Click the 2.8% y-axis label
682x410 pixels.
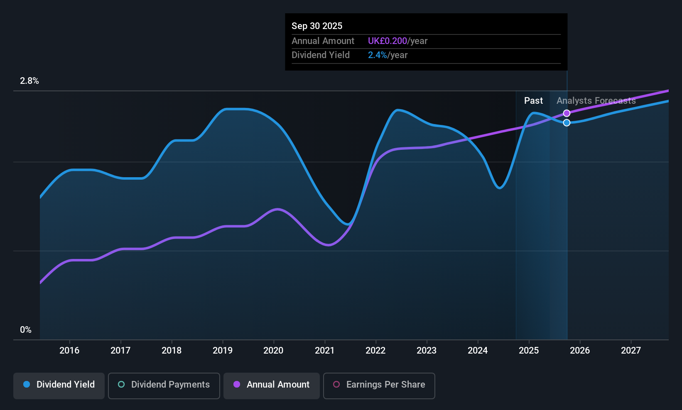29,81
